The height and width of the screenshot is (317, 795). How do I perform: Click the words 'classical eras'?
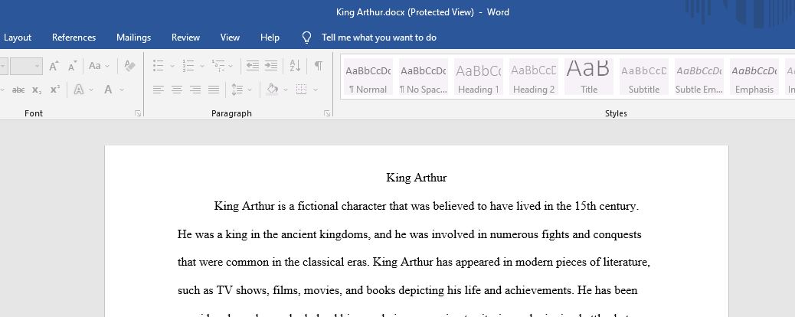(x=335, y=263)
